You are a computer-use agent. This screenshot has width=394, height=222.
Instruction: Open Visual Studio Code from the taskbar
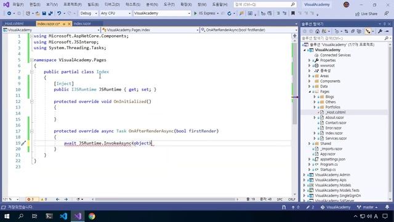tap(63, 216)
